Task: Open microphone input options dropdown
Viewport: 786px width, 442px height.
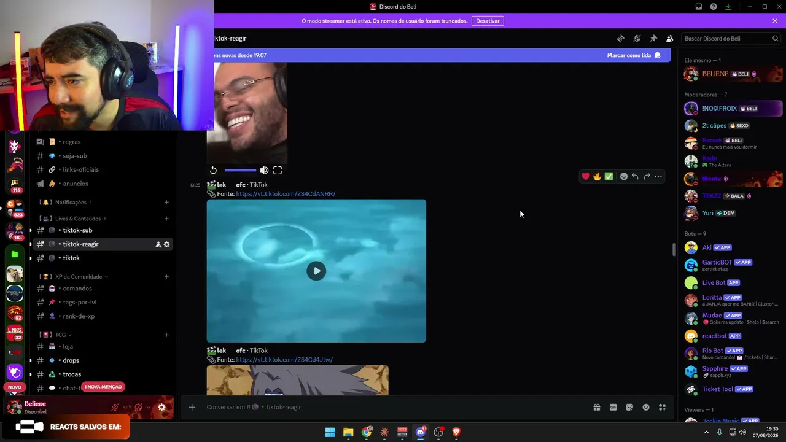Action: tap(126, 407)
